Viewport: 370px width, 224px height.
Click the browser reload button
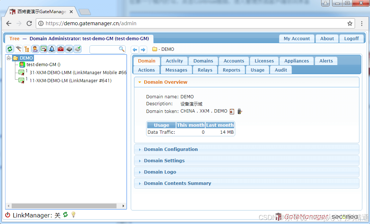tap(29, 23)
